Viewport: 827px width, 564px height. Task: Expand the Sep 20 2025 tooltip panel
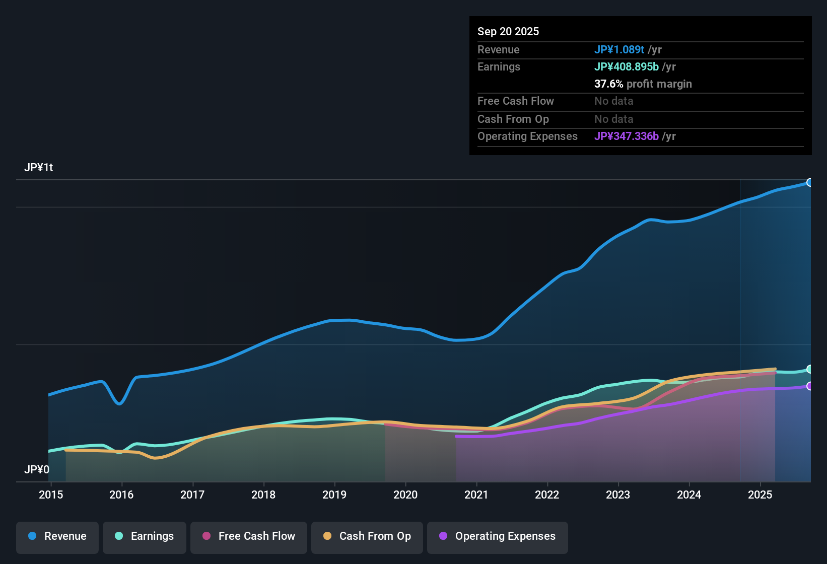pyautogui.click(x=508, y=31)
